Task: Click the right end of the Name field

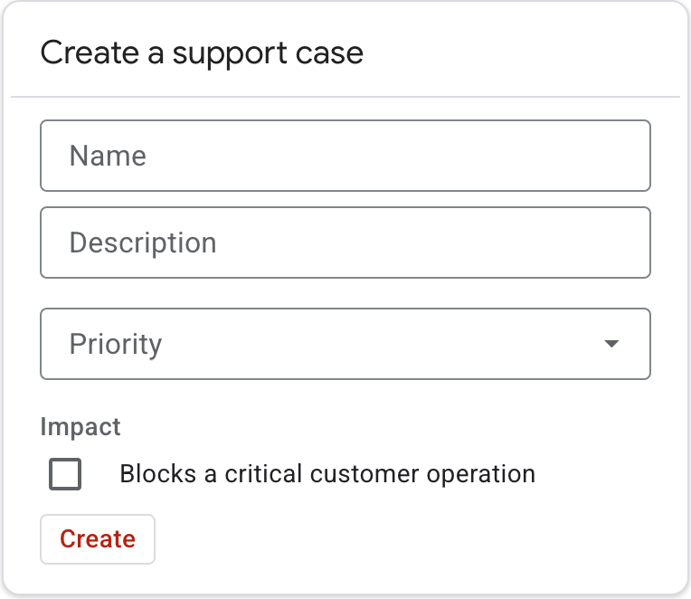Action: [x=624, y=156]
